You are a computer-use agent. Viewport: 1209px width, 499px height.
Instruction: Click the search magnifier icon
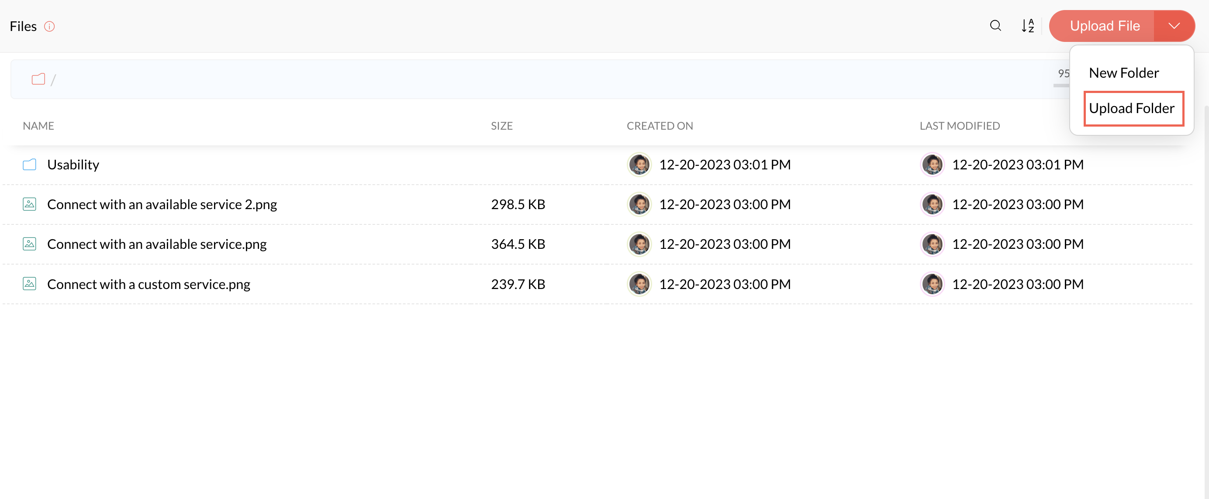click(995, 26)
